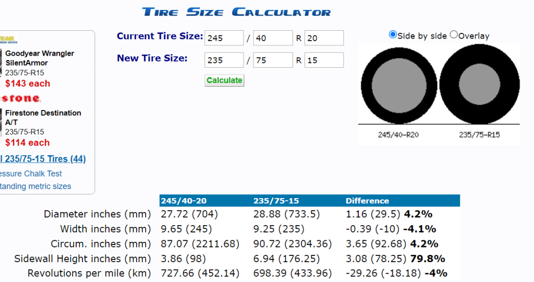This screenshot has width=534, height=282.
Task: Focus the new tire aspect ratio field showing 75
Action: [x=272, y=60]
